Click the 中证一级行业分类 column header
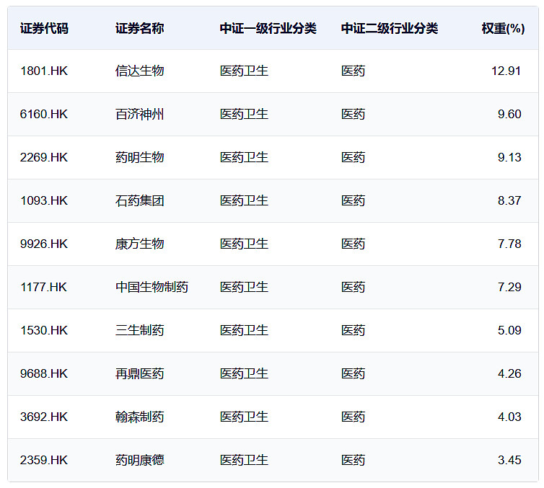This screenshot has height=488, width=544. (268, 28)
